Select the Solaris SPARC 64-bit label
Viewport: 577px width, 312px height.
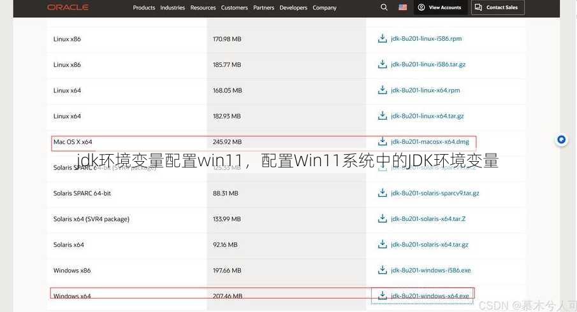point(82,194)
